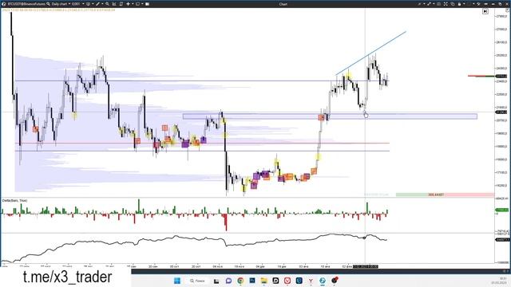Open the Task View icon on taskbar
Viewport: 511px width, 287px height.
[x=216, y=281]
